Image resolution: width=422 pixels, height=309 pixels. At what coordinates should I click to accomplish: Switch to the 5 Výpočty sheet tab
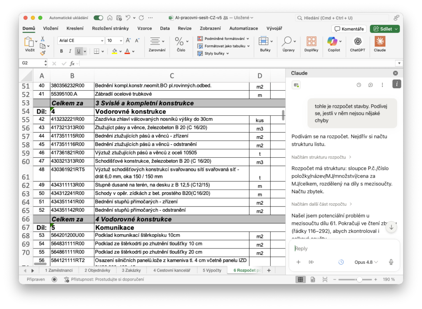click(x=212, y=270)
